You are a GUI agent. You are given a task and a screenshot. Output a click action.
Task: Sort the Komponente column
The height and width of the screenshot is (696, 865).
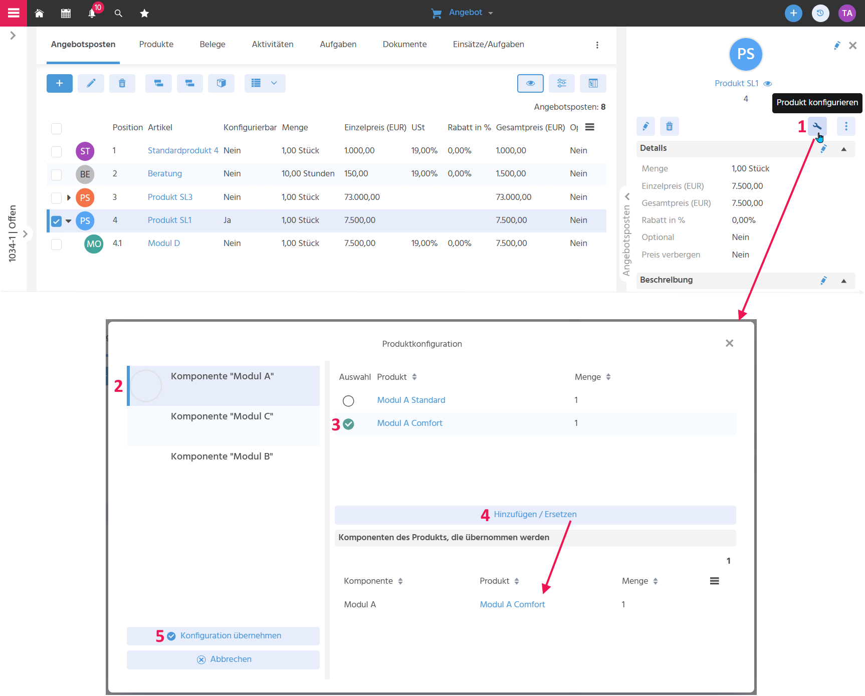(x=400, y=581)
